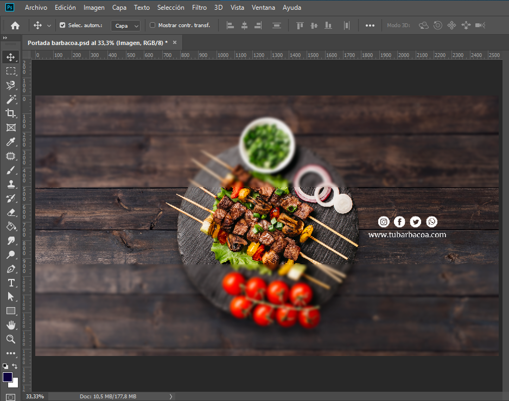Expand the collapsed tools panel
The height and width of the screenshot is (401, 509).
pyautogui.click(x=5, y=38)
